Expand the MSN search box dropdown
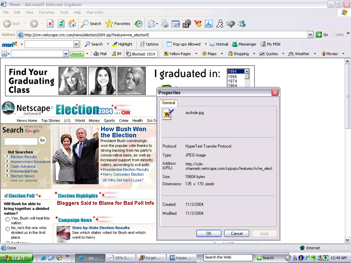Image resolution: width=351 pixels, height=263 pixels. click(x=76, y=44)
